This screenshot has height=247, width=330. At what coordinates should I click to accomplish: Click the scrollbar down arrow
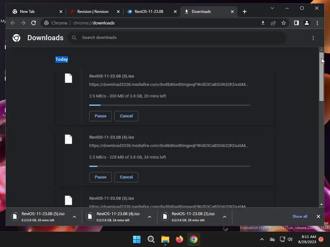[x=321, y=204]
